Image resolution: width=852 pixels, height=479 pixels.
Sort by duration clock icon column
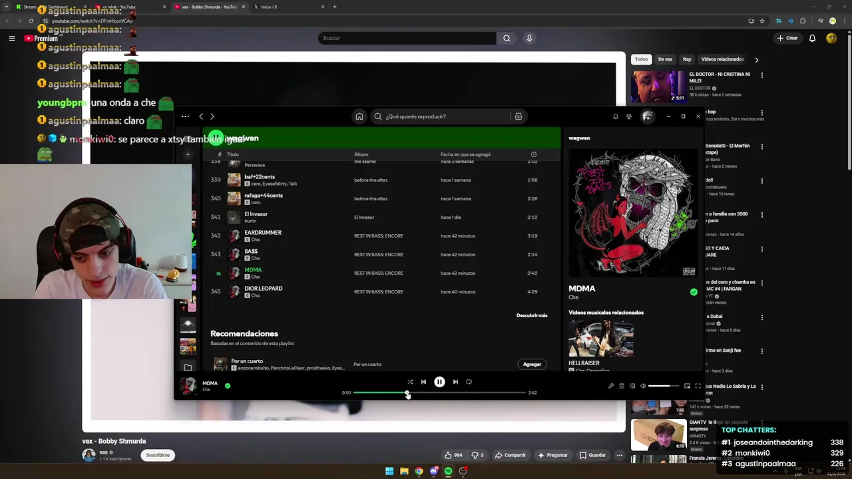tap(533, 154)
